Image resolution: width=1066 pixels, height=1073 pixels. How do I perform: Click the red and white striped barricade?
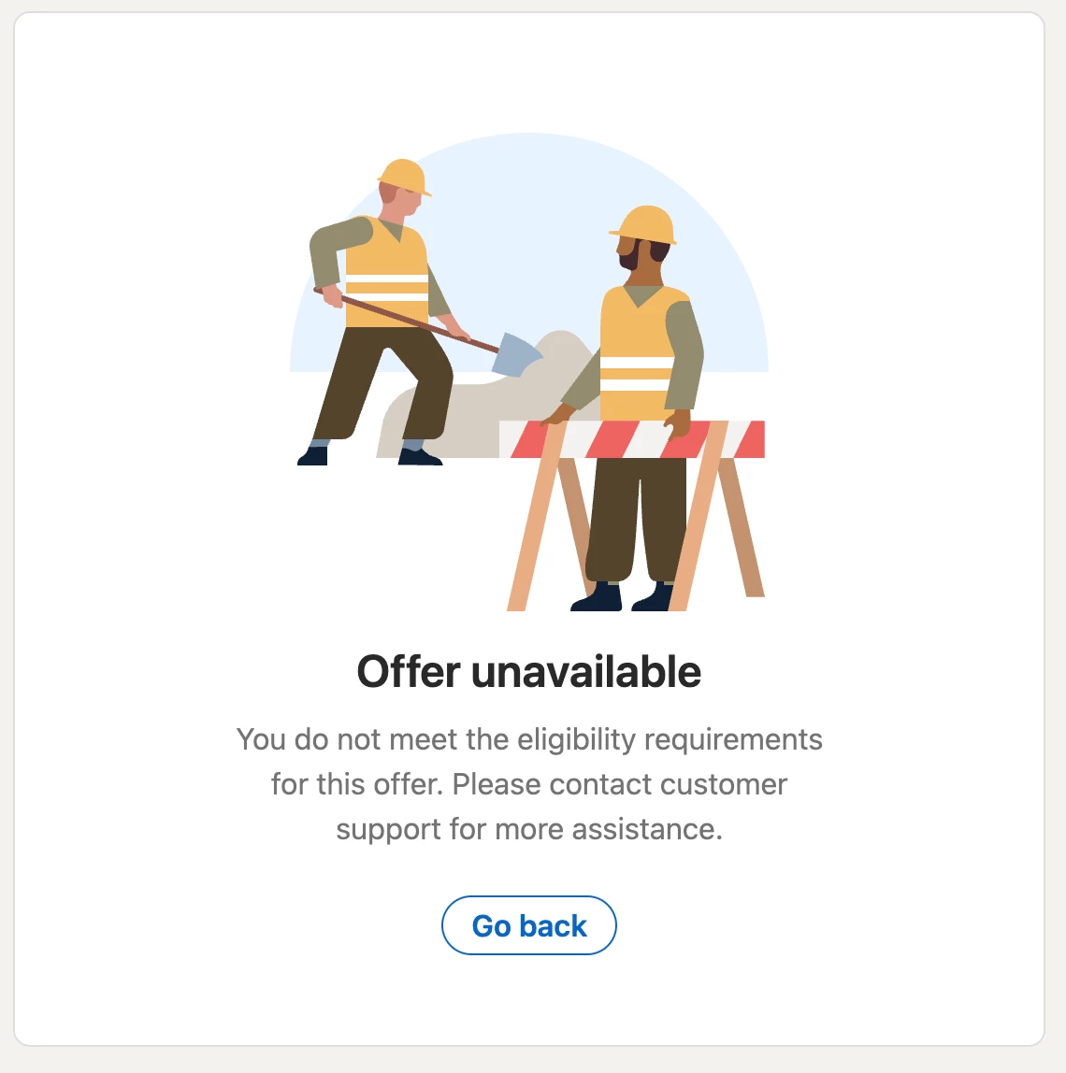[x=631, y=439]
